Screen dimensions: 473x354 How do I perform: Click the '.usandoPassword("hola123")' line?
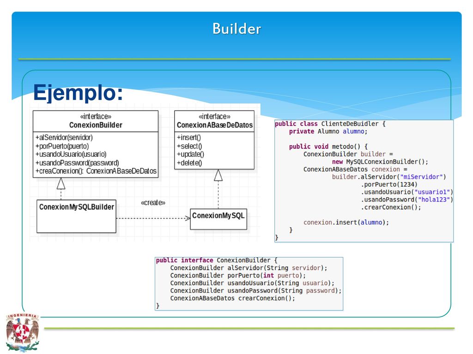407,200
